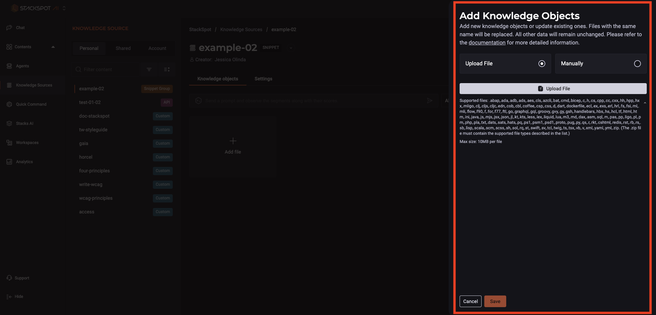Open the dropdown beside SNIPPET badge
The height and width of the screenshot is (315, 656).
click(x=291, y=48)
